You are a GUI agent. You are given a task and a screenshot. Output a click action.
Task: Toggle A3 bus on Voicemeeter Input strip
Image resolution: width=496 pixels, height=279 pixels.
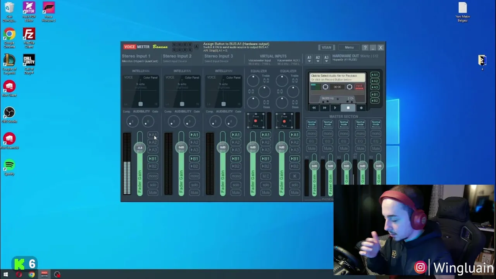pos(265,150)
